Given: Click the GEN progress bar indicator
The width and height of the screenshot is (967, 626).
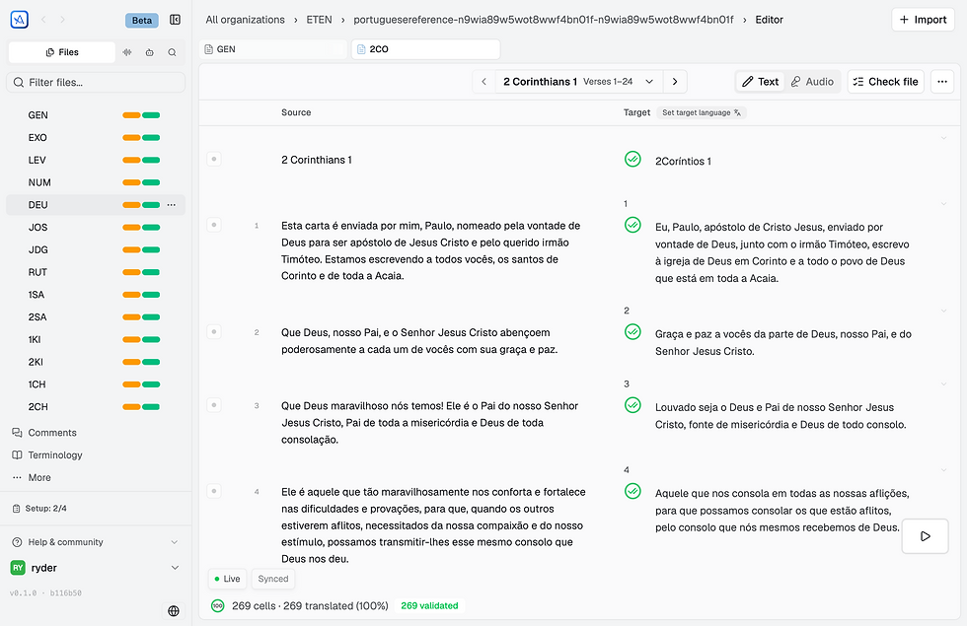Looking at the screenshot, I should 141,115.
